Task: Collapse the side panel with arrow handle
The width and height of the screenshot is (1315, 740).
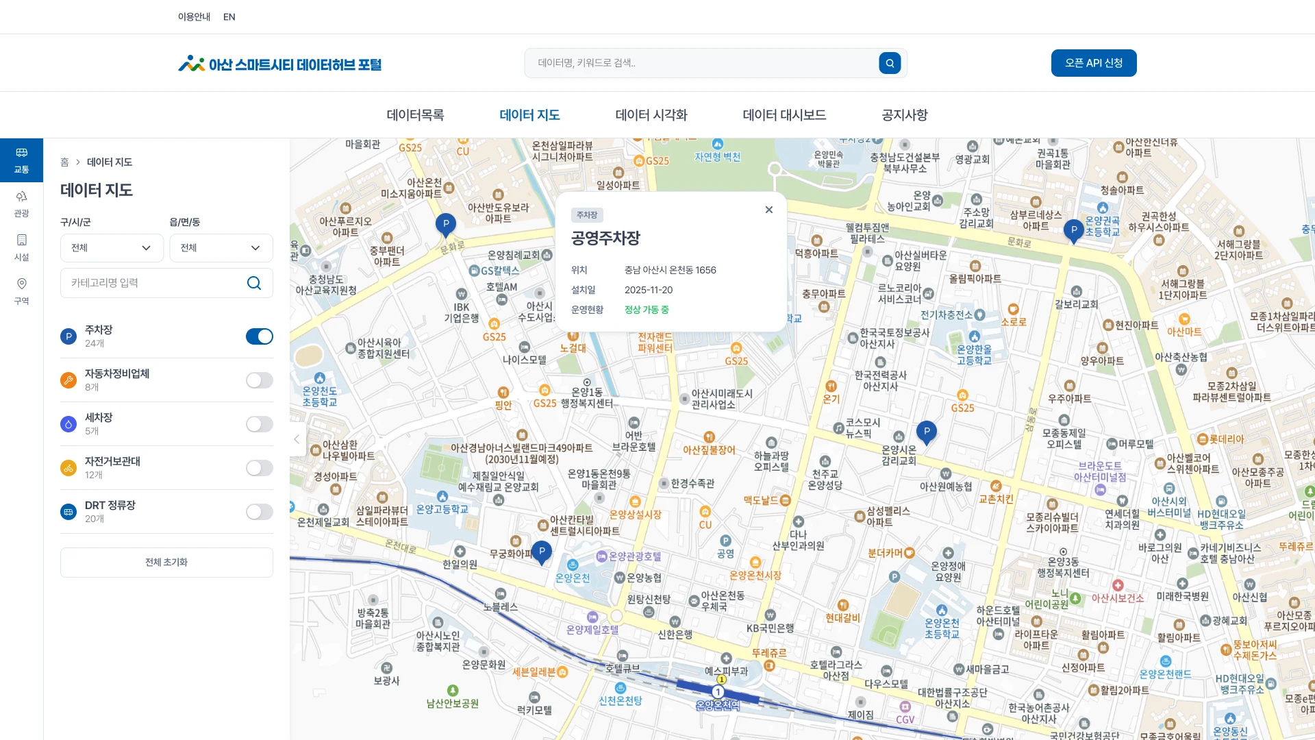Action: 297,439
